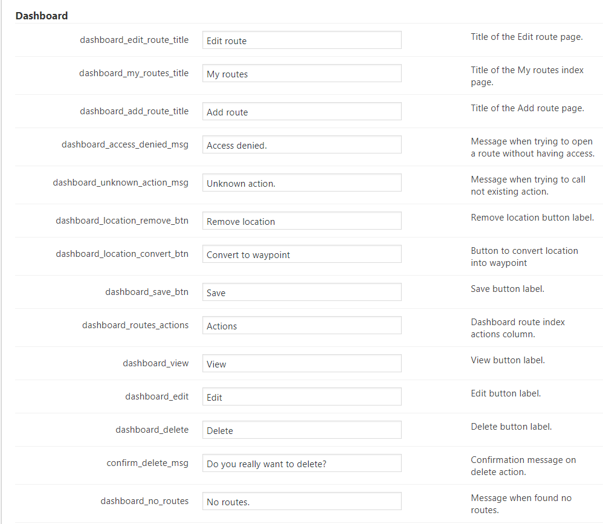
Task: Click the dashboard_location_convert_btn label text
Action: pyautogui.click(x=122, y=254)
